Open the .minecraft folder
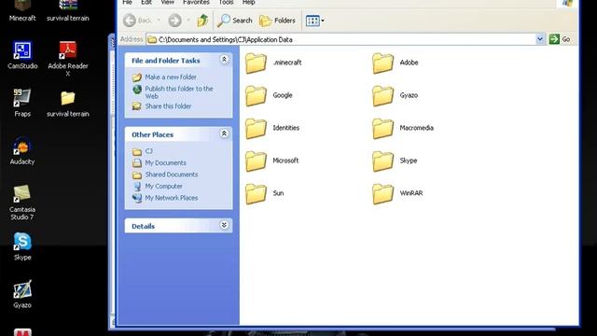This screenshot has width=597, height=336. [x=273, y=63]
